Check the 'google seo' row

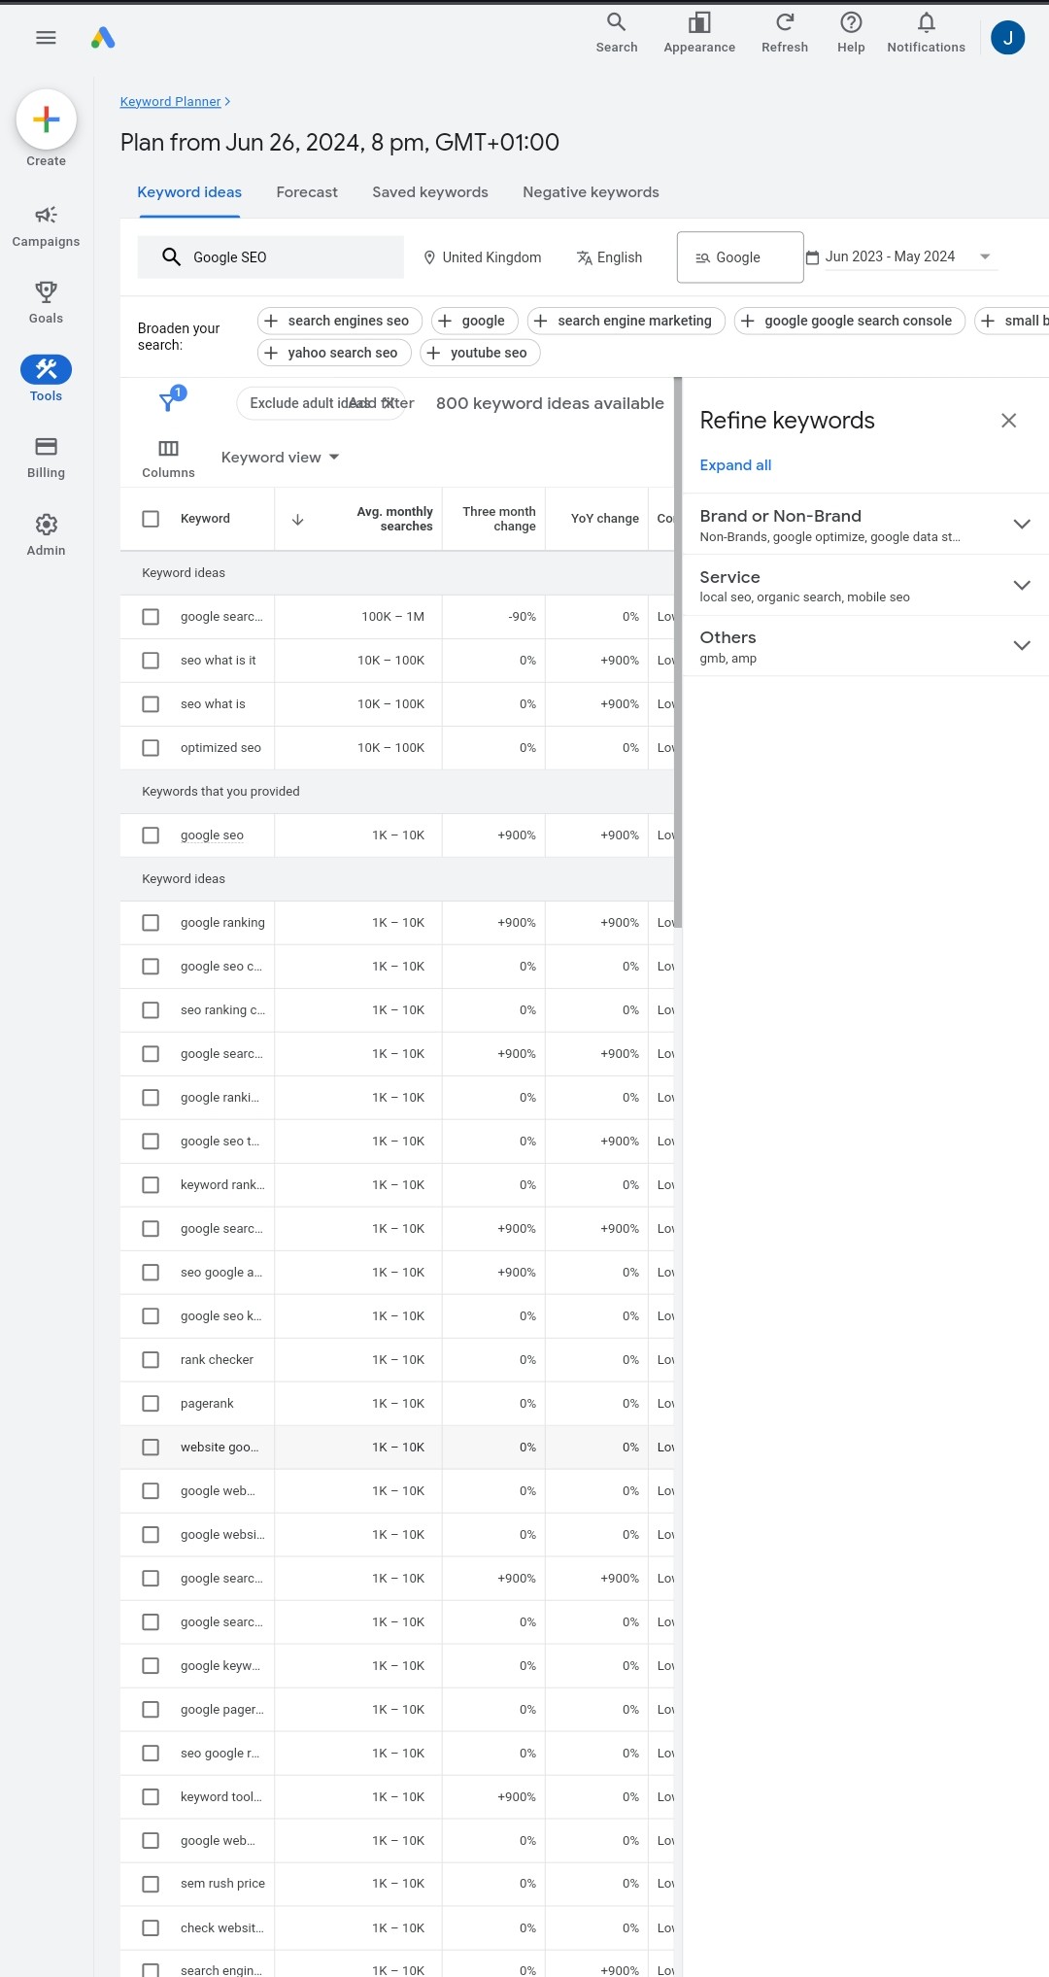pos(151,835)
